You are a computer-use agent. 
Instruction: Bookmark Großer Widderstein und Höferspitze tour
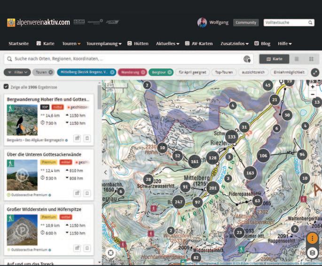87,248
